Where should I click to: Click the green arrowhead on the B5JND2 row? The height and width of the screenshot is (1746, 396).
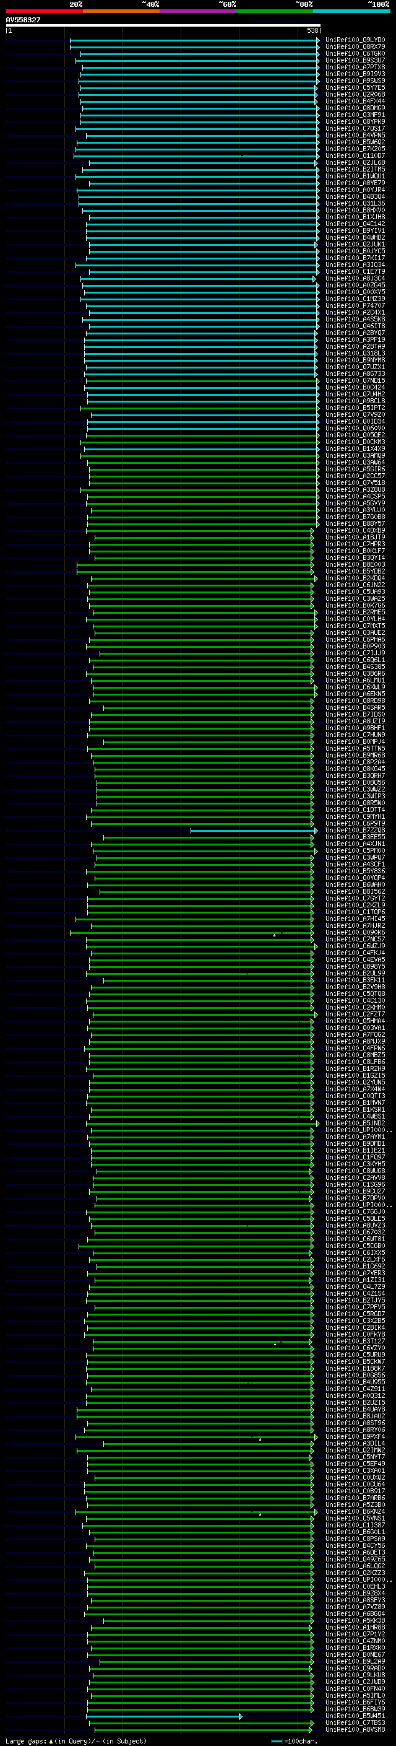[x=317, y=1123]
